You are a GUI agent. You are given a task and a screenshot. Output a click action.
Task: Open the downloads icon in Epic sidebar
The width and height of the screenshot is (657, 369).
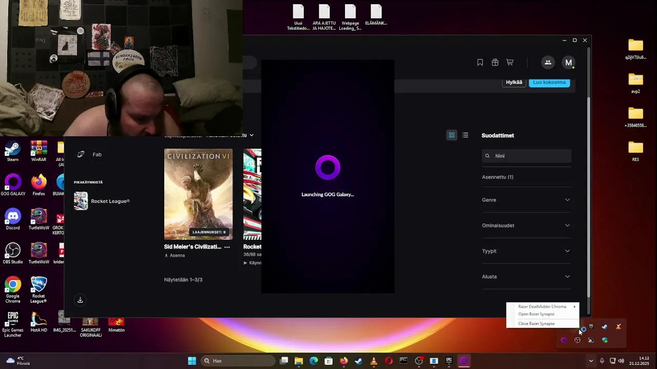(x=80, y=300)
